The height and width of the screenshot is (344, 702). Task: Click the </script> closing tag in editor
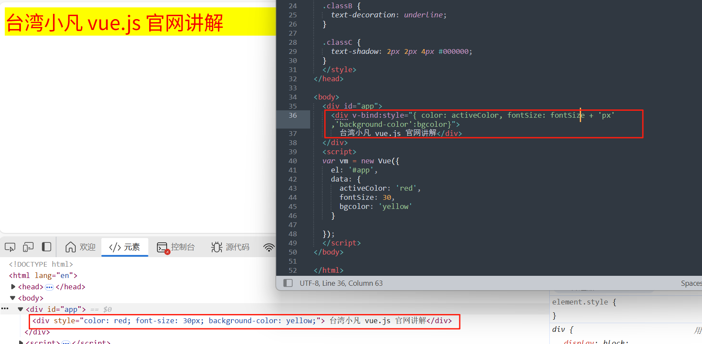pos(341,243)
